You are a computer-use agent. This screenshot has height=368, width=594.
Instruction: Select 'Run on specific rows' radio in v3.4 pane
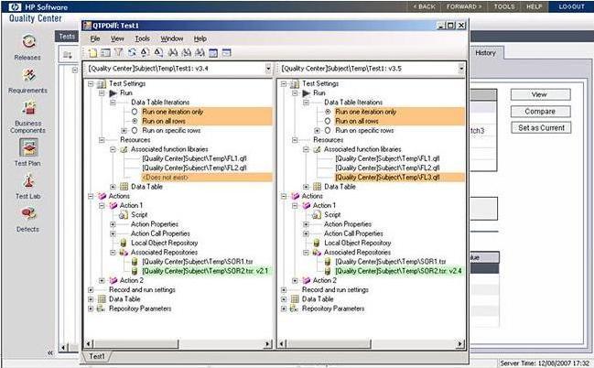(x=135, y=130)
